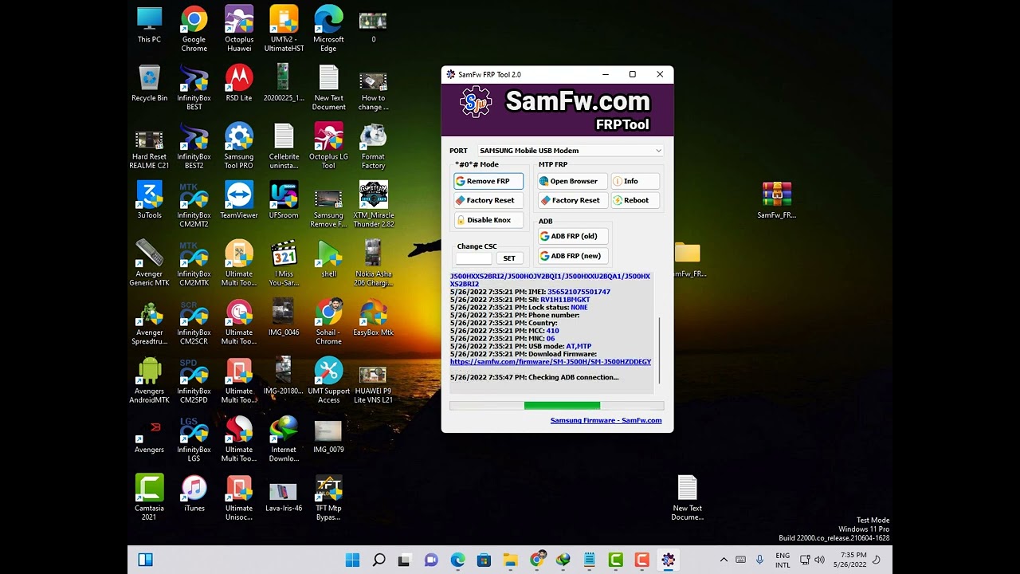Select TFT Mtp Bypass desktop icon
The image size is (1020, 574).
(x=328, y=498)
